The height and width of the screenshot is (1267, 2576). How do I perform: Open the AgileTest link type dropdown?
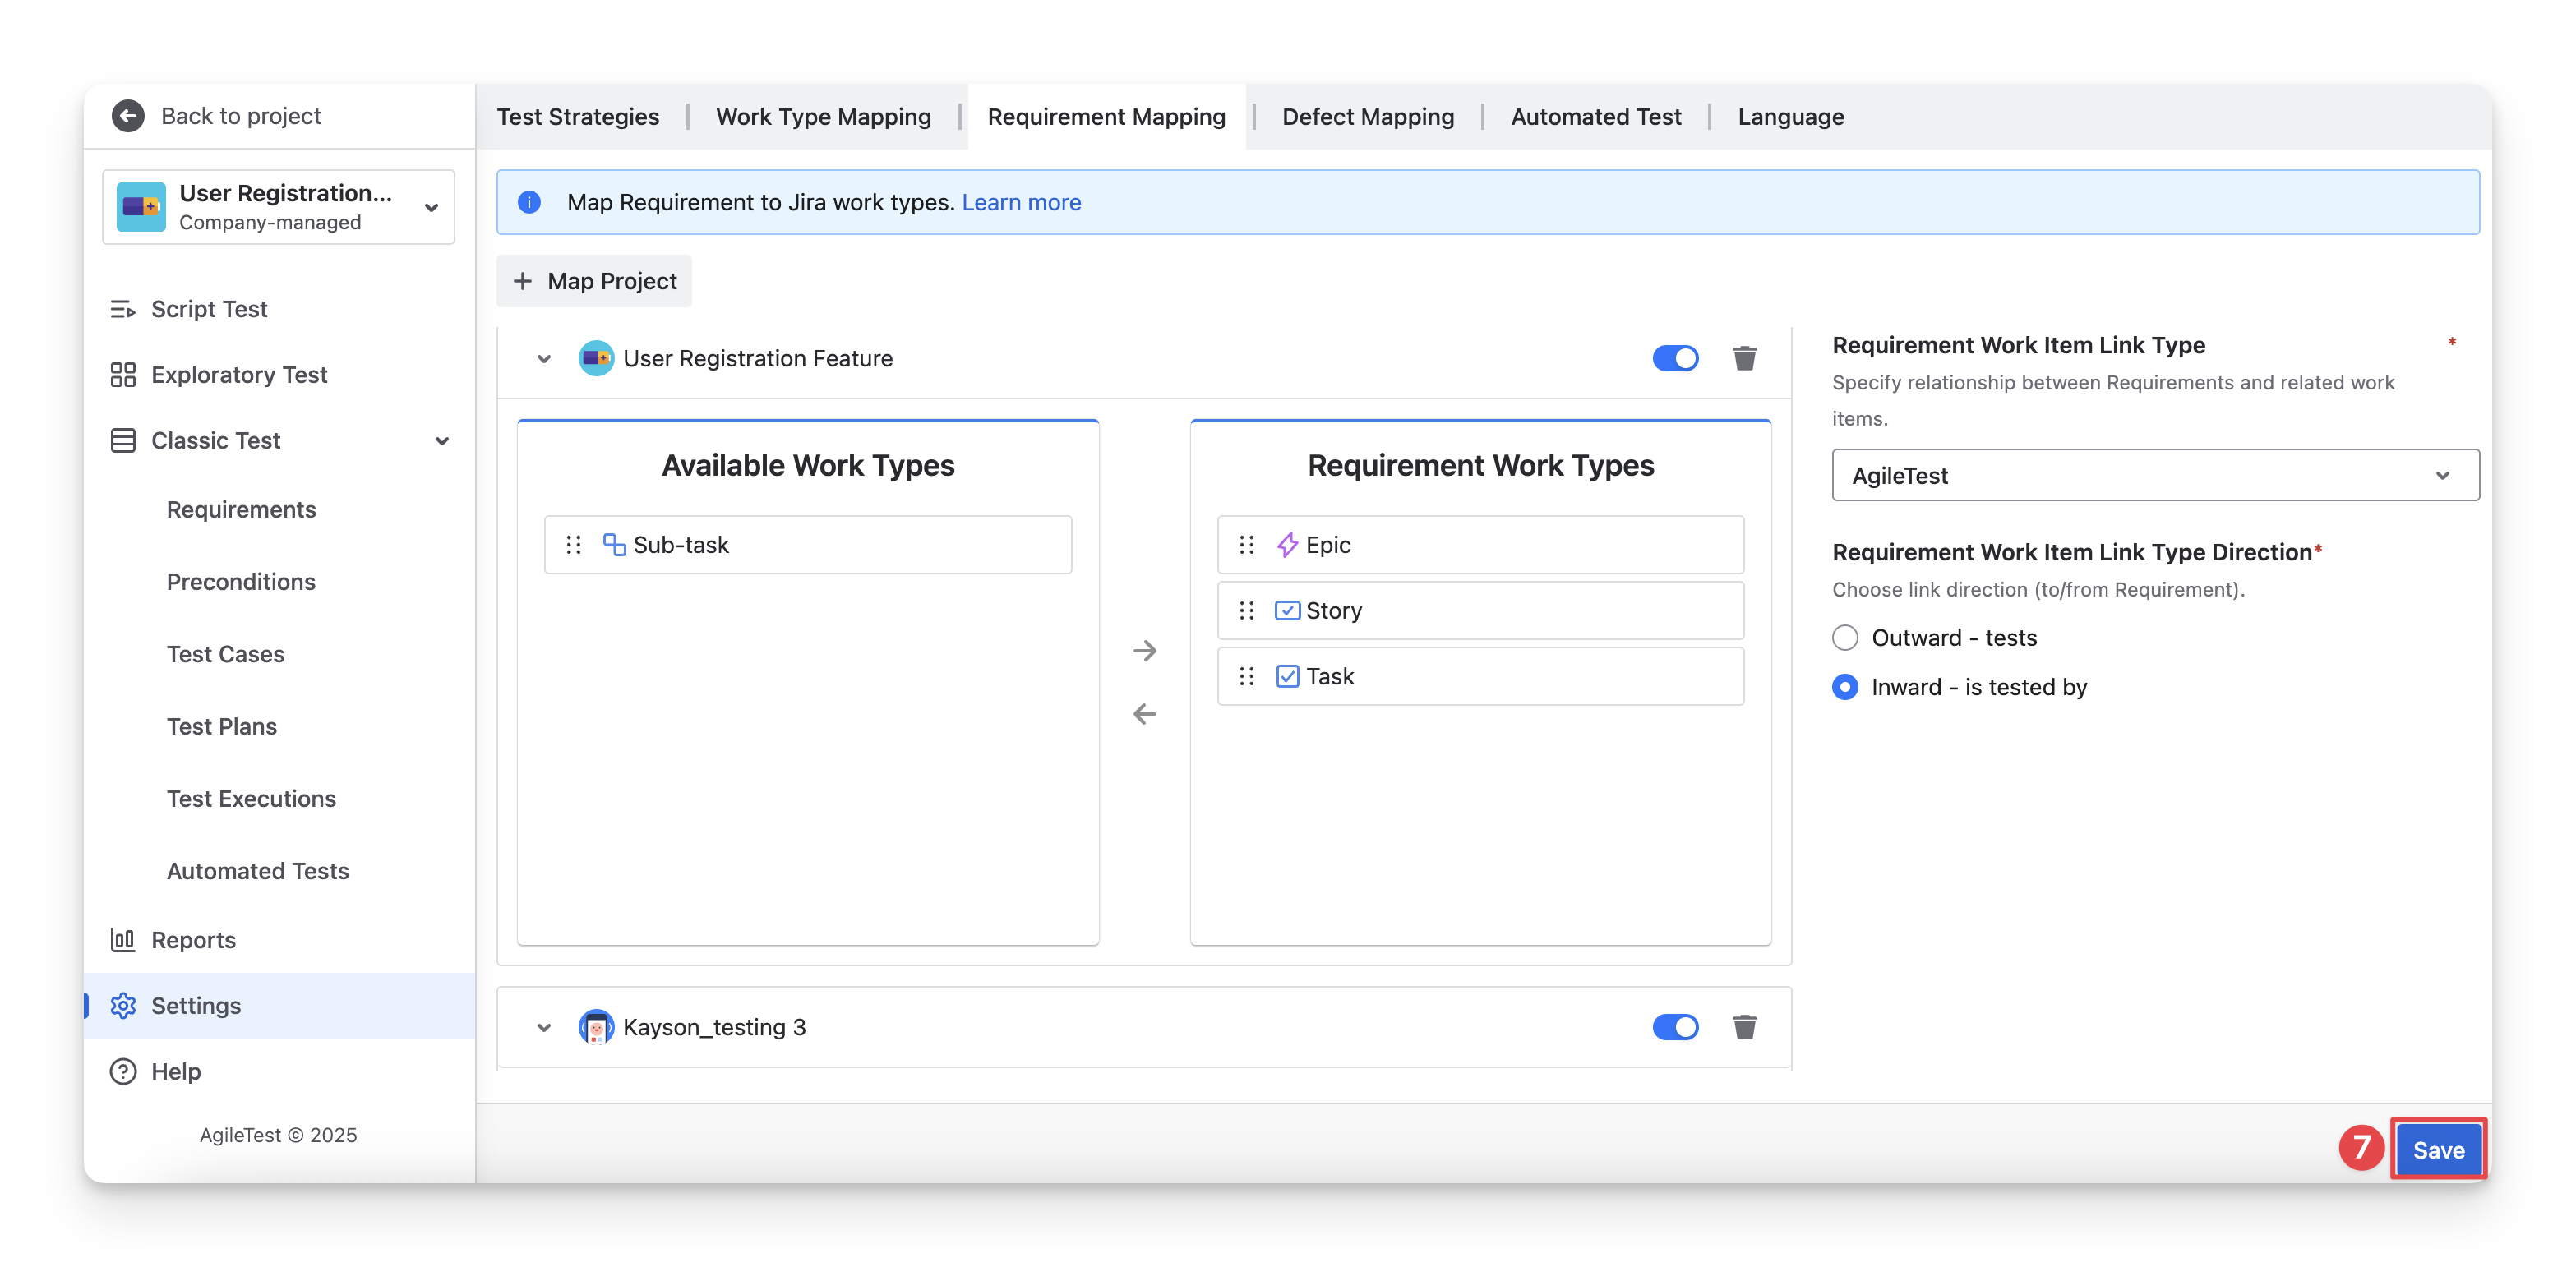(x=2154, y=475)
